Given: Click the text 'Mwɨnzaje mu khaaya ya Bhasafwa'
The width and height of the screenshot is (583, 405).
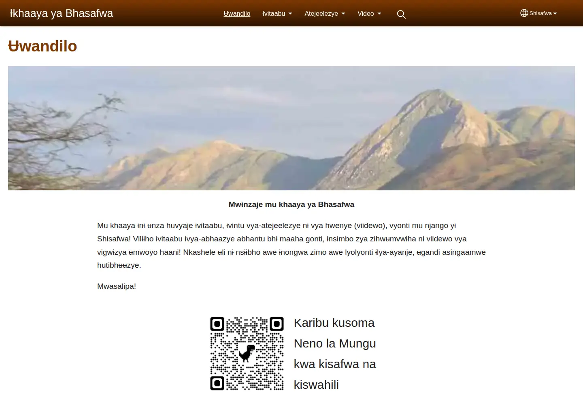Looking at the screenshot, I should (291, 205).
